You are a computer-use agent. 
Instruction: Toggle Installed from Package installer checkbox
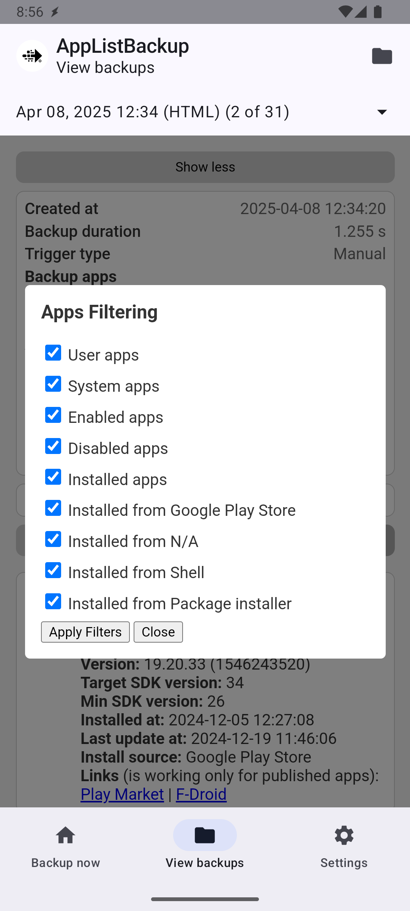(53, 601)
